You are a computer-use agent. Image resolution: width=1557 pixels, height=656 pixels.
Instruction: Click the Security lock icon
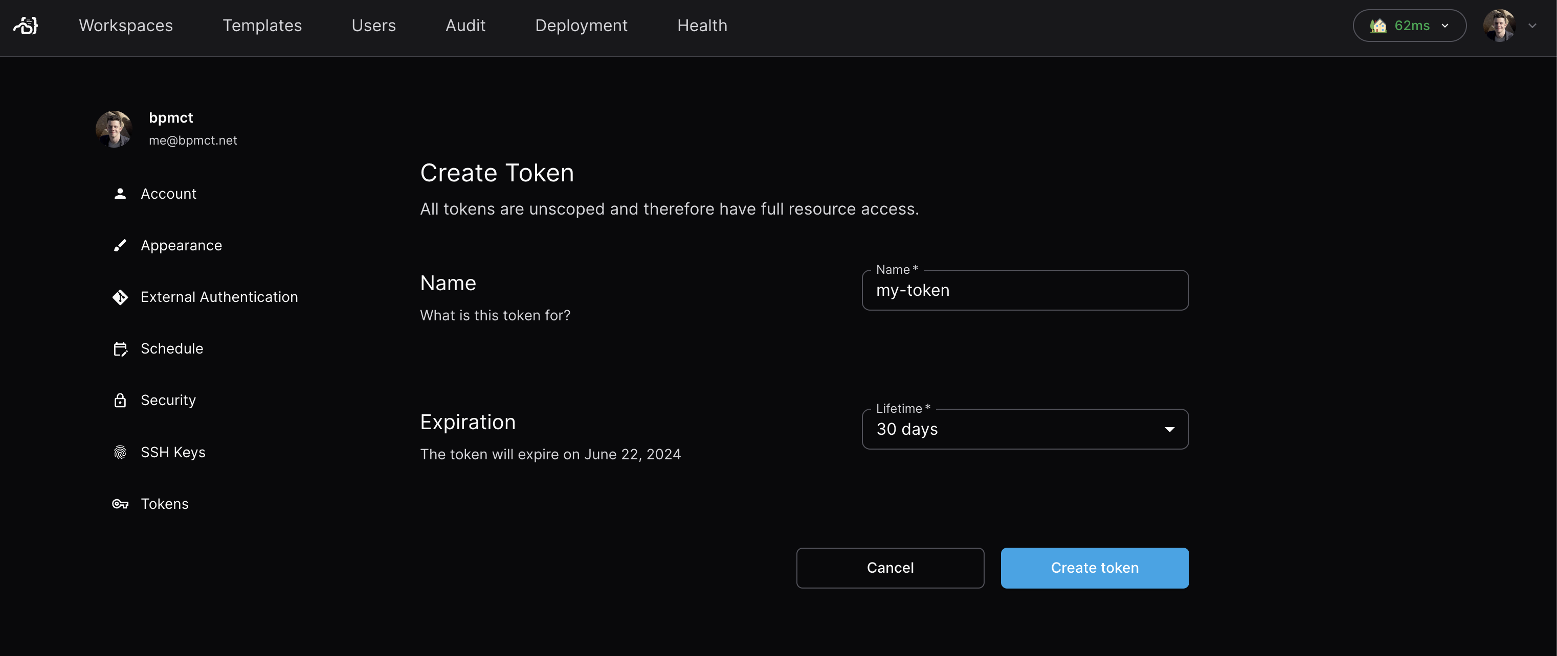pyautogui.click(x=120, y=400)
